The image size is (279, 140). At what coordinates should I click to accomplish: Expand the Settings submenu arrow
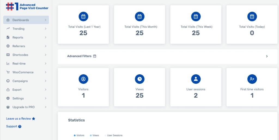pyautogui.click(x=46, y=98)
